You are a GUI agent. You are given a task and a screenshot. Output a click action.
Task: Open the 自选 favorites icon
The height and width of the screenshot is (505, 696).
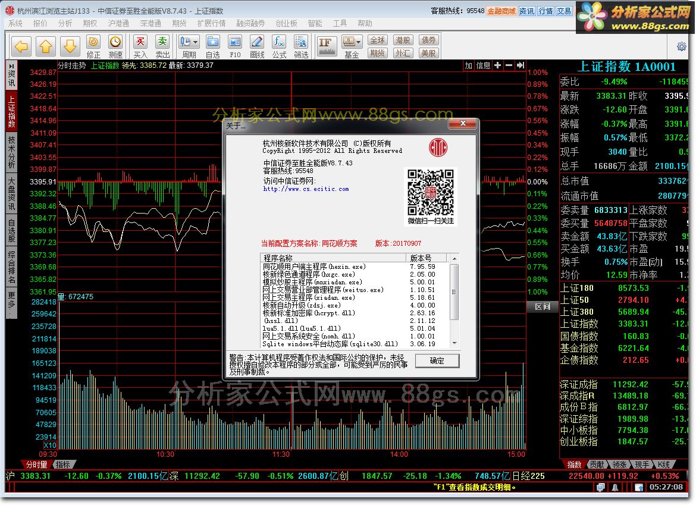point(212,46)
